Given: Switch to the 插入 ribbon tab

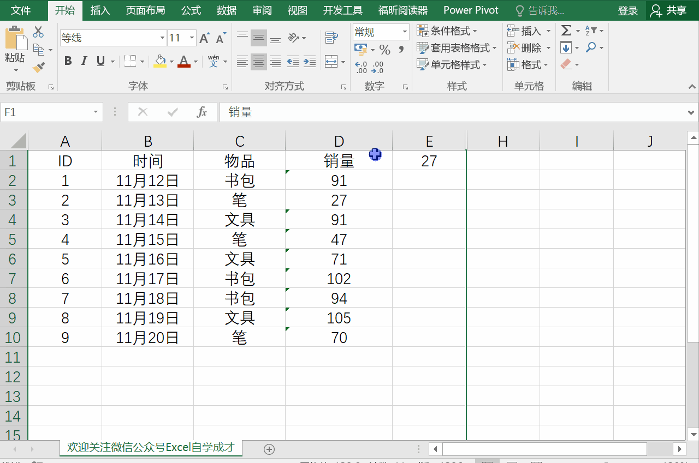Looking at the screenshot, I should point(100,10).
